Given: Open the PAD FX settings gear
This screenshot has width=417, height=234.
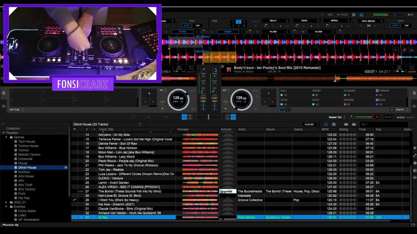Looking at the screenshot, I should pos(392,110).
